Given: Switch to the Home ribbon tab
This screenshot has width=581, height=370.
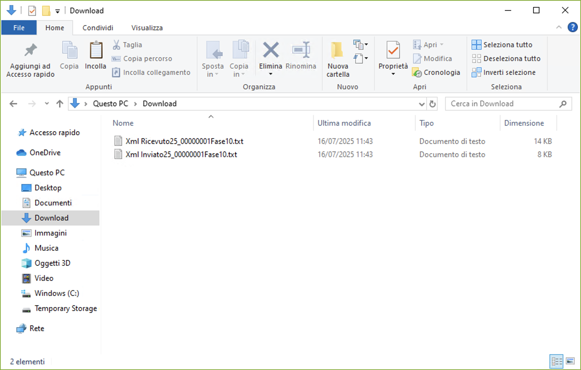Looking at the screenshot, I should [55, 28].
